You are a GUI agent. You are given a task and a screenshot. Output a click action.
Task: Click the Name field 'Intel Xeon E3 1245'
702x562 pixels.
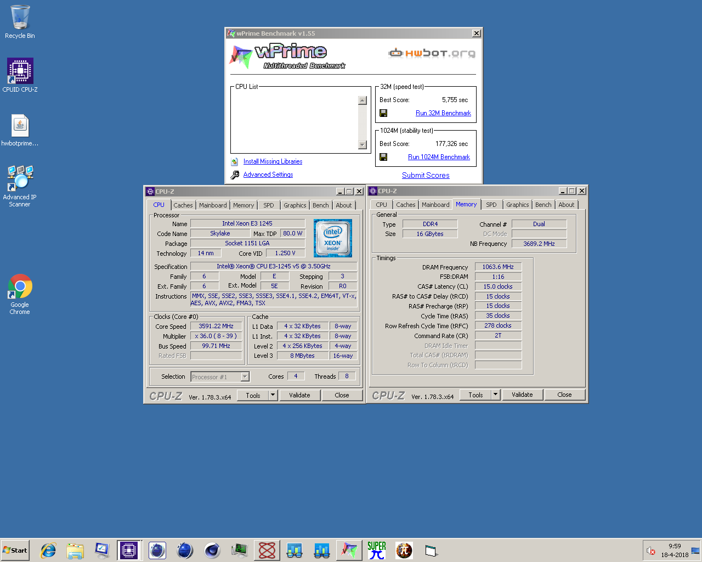[x=247, y=223]
